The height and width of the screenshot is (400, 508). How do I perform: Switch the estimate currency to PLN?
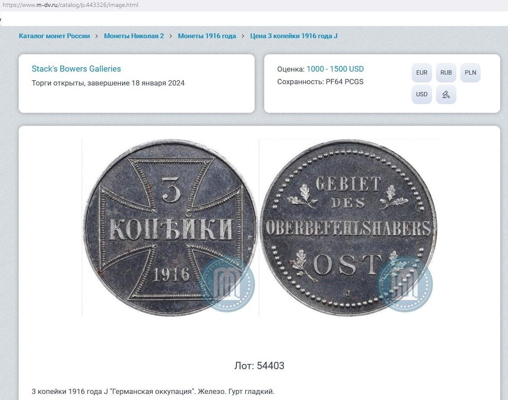(470, 72)
